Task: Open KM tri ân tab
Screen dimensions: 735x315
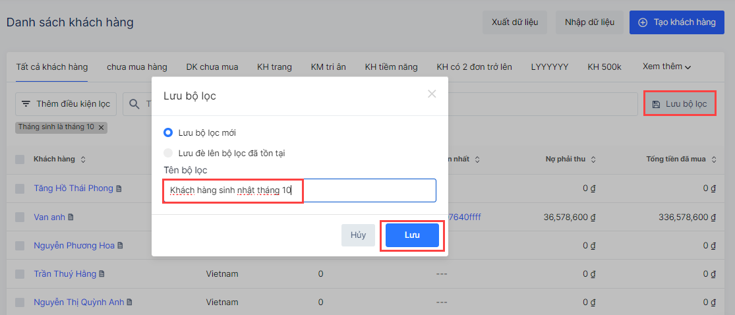Action: point(328,67)
